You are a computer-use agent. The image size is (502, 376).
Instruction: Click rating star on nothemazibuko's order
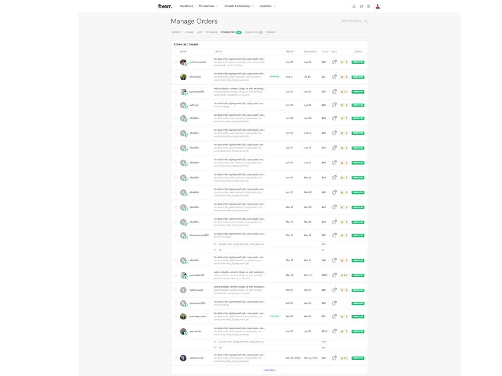click(342, 62)
